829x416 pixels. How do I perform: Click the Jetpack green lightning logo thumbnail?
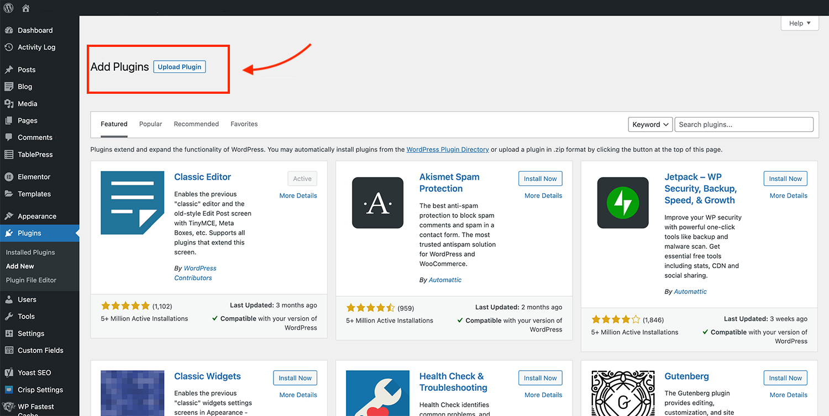click(x=623, y=203)
